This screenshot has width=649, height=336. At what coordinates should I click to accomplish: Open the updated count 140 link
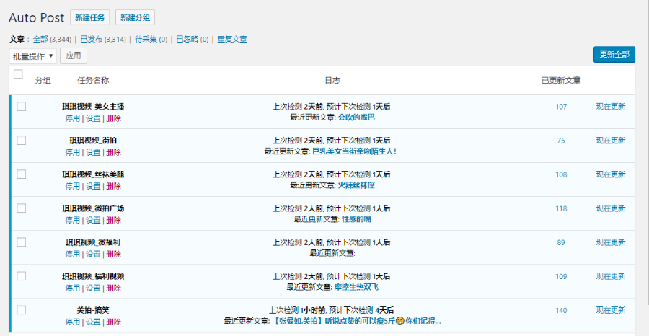point(561,310)
